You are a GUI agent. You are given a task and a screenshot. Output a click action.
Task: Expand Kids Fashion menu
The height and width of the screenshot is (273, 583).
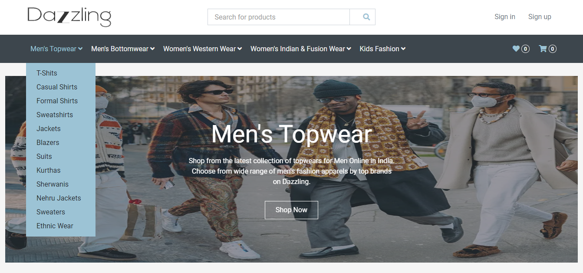[382, 49]
